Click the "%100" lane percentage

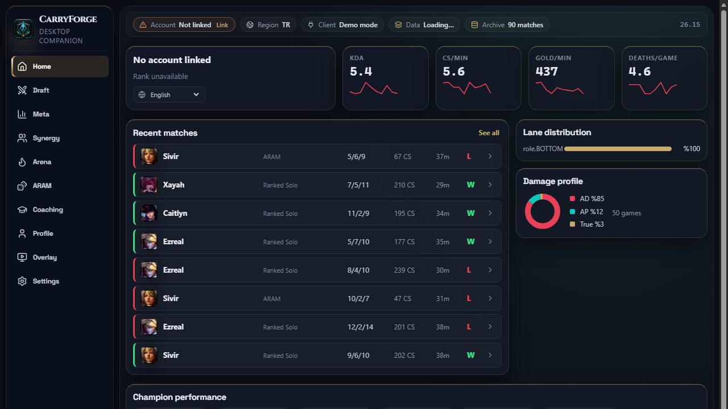coord(692,149)
